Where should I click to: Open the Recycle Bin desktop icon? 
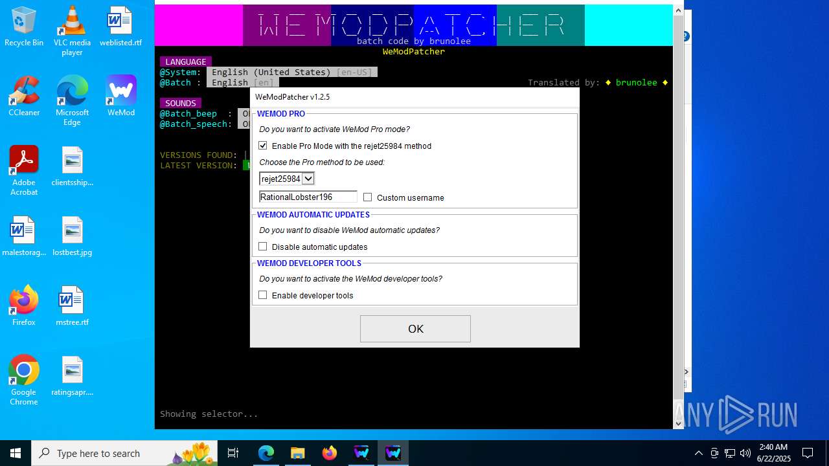(24, 27)
